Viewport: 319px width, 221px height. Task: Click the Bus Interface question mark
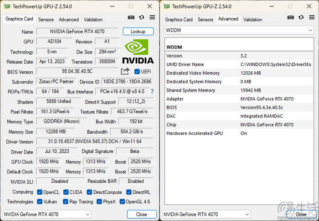152,92
